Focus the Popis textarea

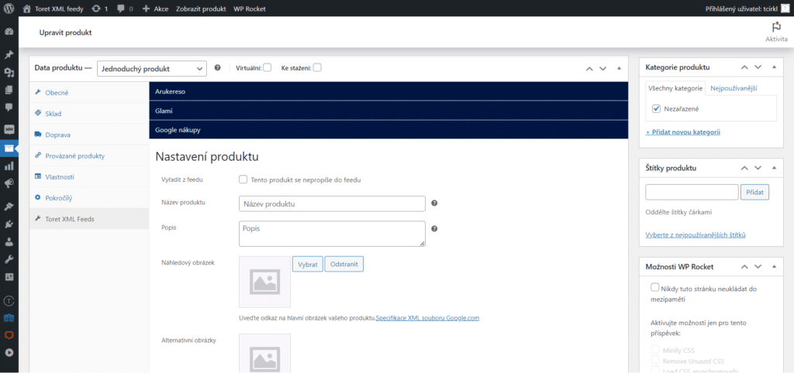(332, 234)
